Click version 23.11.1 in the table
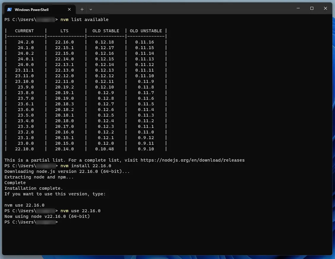Viewport: 335px width, 259px height. pyautogui.click(x=24, y=70)
